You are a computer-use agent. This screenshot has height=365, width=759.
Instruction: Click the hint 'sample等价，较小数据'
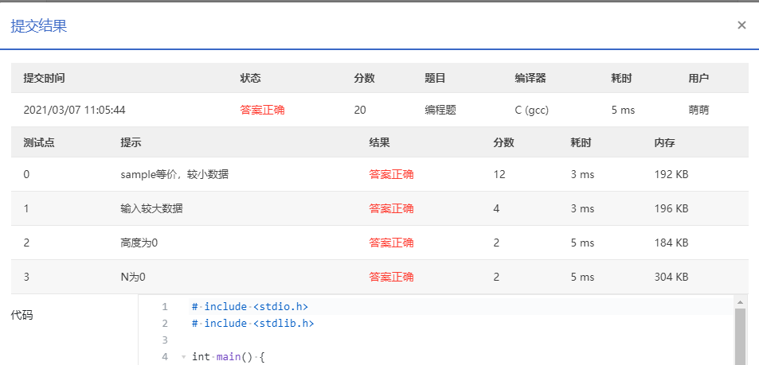tap(174, 174)
